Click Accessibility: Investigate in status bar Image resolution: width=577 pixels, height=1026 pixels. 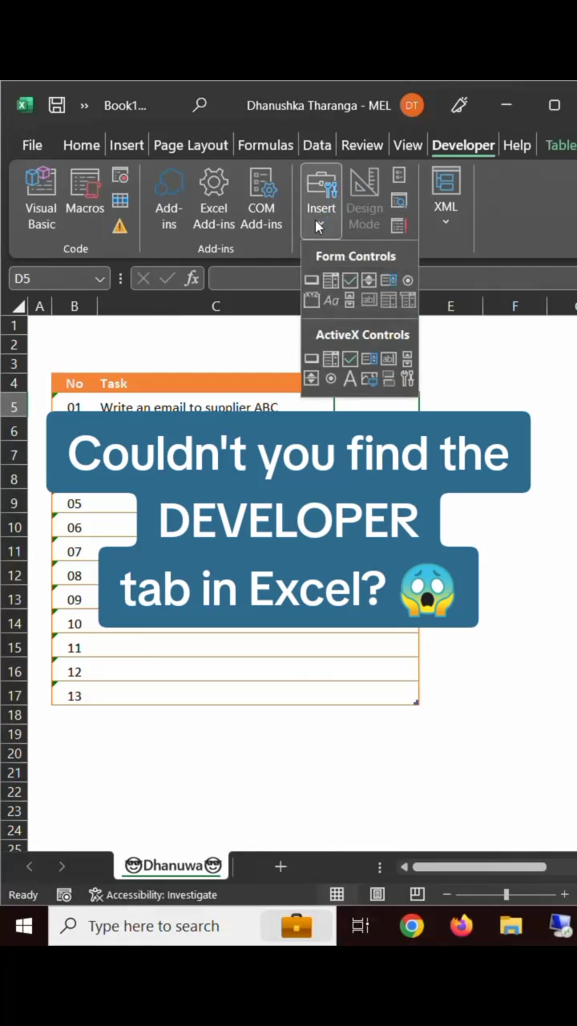[153, 895]
